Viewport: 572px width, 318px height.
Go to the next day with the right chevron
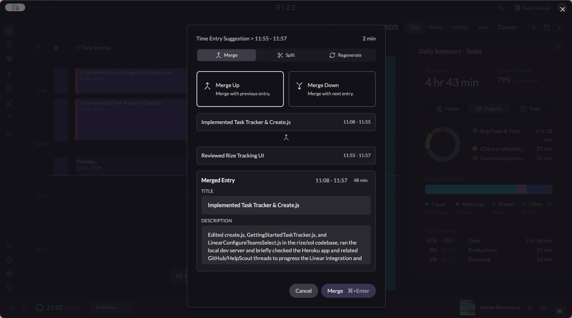pyautogui.click(x=559, y=27)
